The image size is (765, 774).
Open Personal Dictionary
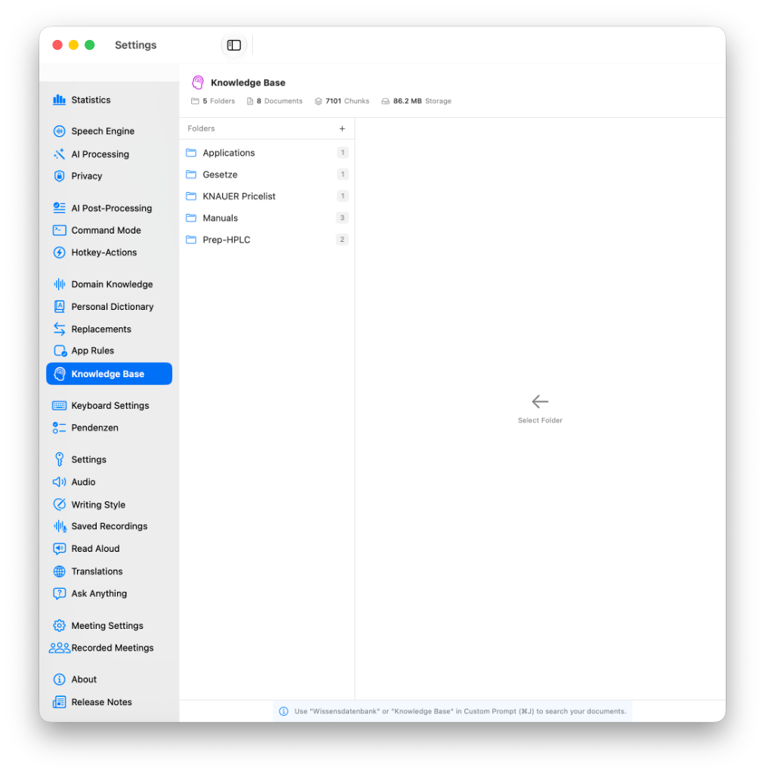click(x=109, y=307)
